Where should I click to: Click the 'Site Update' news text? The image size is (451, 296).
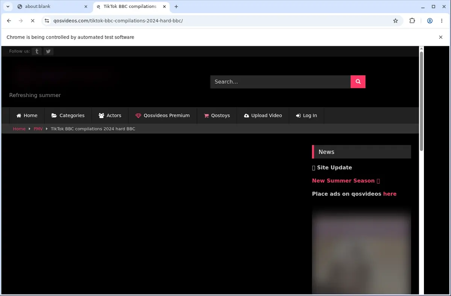coord(334,167)
